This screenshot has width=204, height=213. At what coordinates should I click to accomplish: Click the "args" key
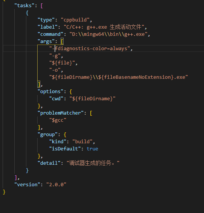coord(46,41)
